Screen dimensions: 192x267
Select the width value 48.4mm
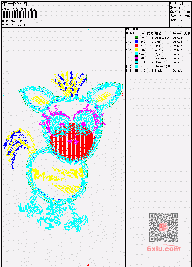click(184, 16)
